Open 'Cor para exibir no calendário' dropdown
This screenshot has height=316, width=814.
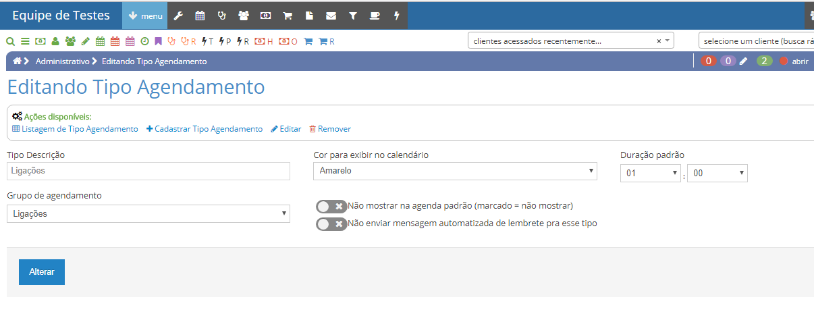[455, 172]
